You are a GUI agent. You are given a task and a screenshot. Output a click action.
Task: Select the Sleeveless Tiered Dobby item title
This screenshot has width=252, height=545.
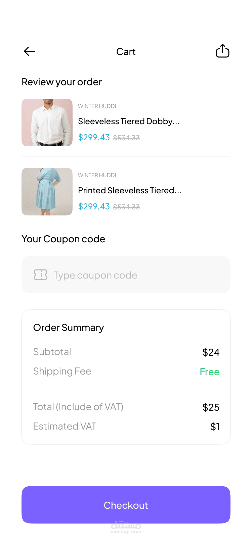pyautogui.click(x=129, y=121)
